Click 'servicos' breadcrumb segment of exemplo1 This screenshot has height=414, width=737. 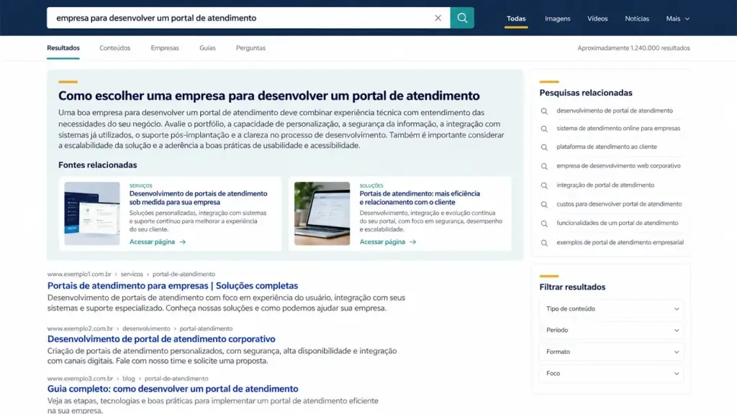pos(132,274)
